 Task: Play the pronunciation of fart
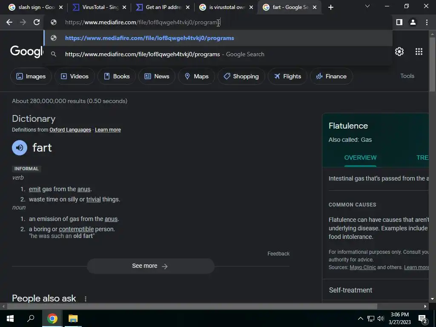[20, 148]
